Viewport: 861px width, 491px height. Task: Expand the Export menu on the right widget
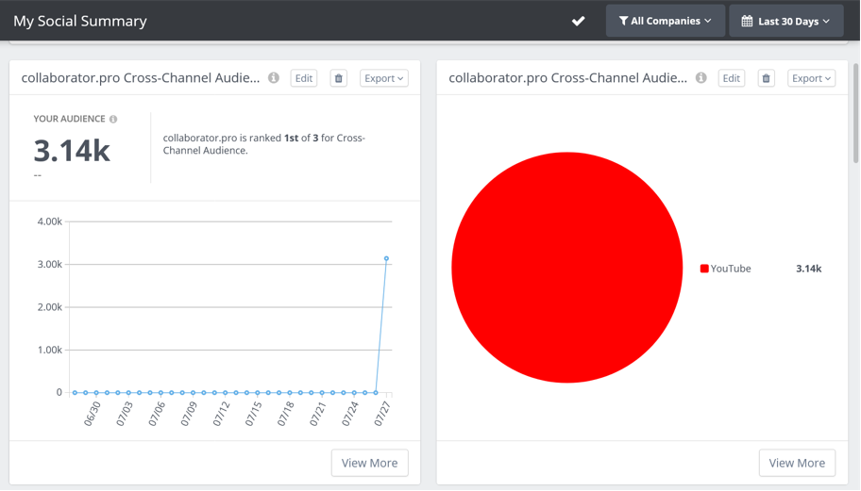[812, 78]
